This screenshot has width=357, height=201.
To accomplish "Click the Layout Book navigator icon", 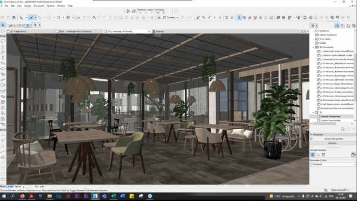I will tap(348, 25).
